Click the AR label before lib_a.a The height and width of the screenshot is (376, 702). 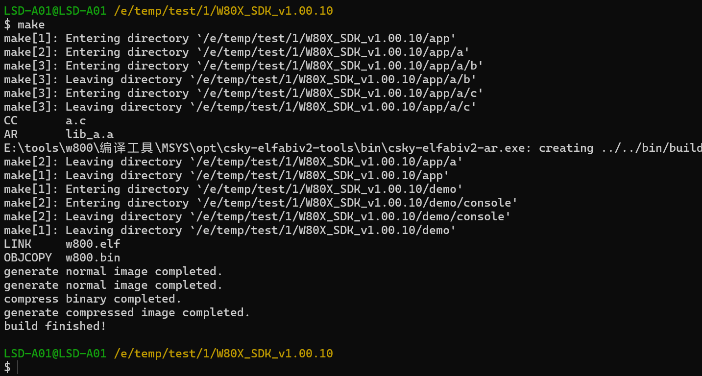click(11, 134)
